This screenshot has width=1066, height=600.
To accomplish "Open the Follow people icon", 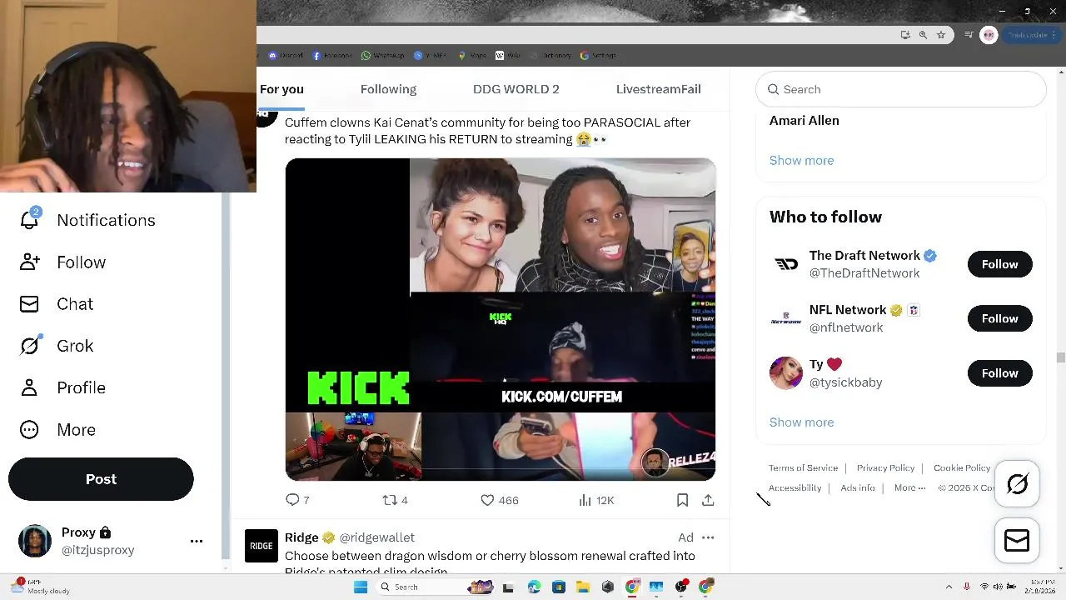I will coord(29,262).
